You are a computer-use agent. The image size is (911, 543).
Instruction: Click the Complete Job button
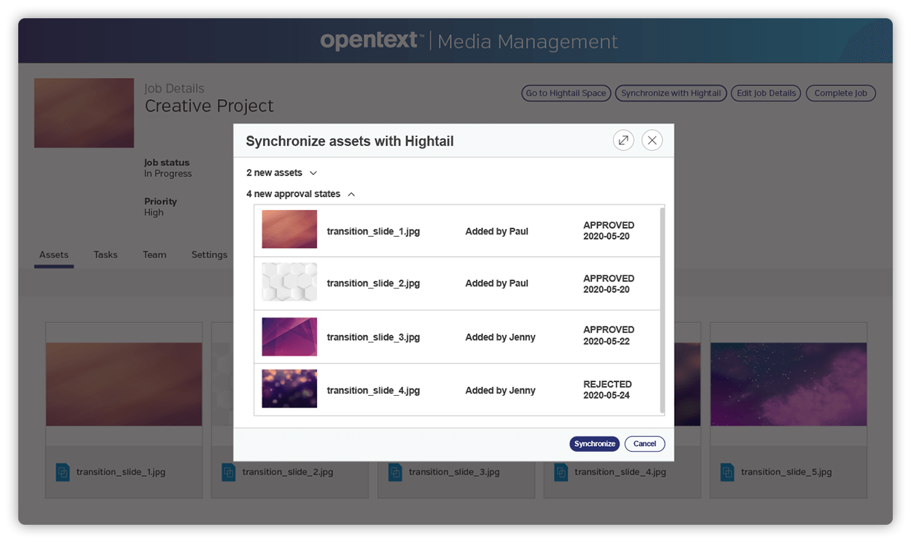pyautogui.click(x=840, y=93)
